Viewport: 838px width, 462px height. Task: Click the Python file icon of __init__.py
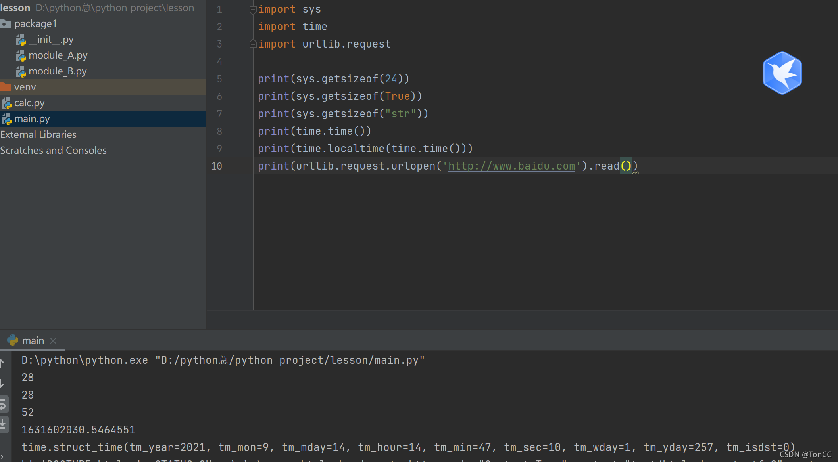[21, 40]
